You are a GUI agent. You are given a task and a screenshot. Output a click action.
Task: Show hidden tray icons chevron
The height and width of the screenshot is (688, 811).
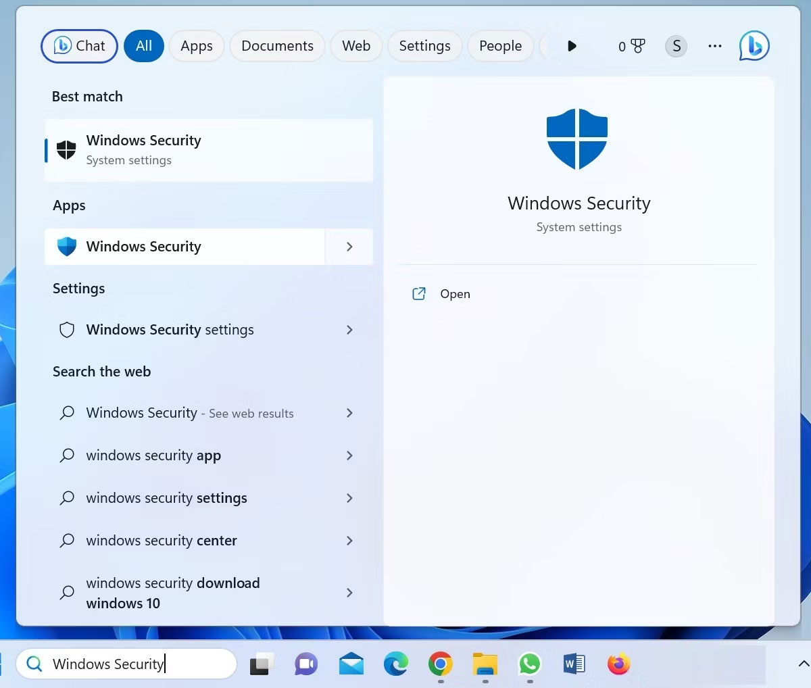(804, 664)
